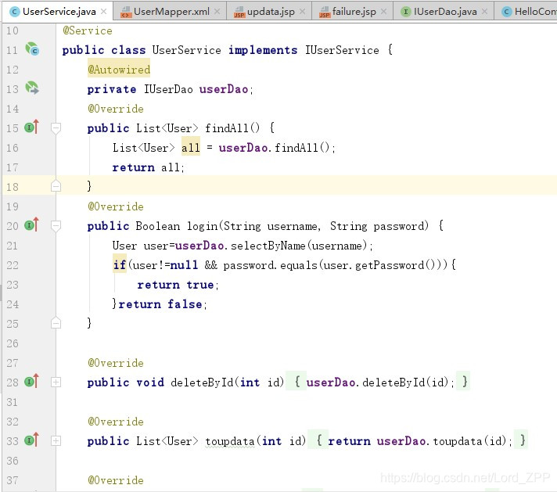Click 'return true;' statement
The height and width of the screenshot is (492, 557).
click(x=178, y=285)
